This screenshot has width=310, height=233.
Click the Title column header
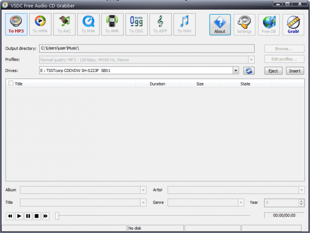71,84
